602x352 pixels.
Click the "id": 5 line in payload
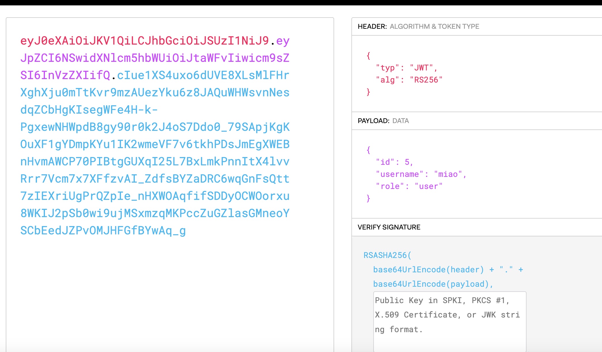click(394, 162)
